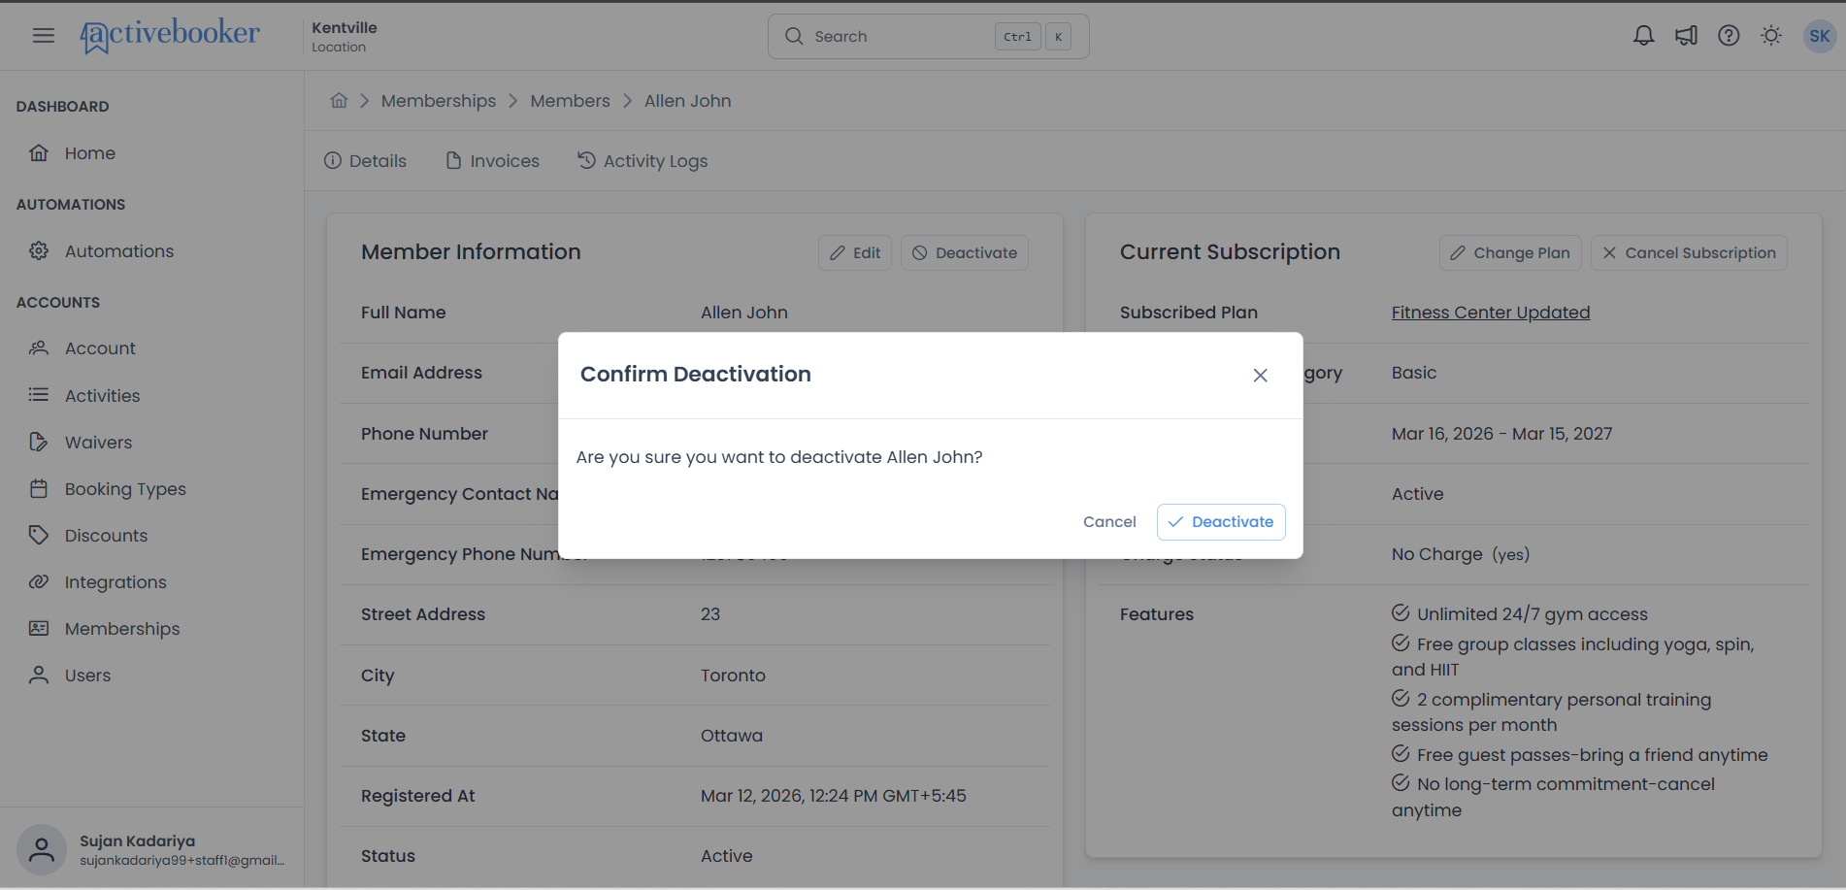
Task: Switch to the Activity Logs tab
Action: coord(643,161)
